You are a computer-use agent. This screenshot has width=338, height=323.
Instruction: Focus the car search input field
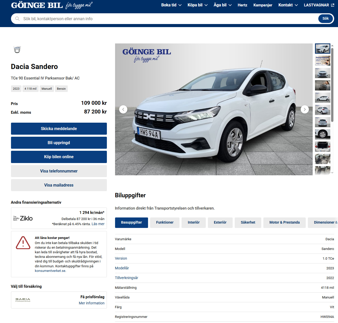pos(169,19)
